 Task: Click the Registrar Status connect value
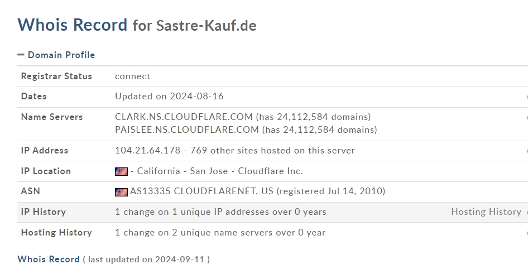pyautogui.click(x=133, y=76)
